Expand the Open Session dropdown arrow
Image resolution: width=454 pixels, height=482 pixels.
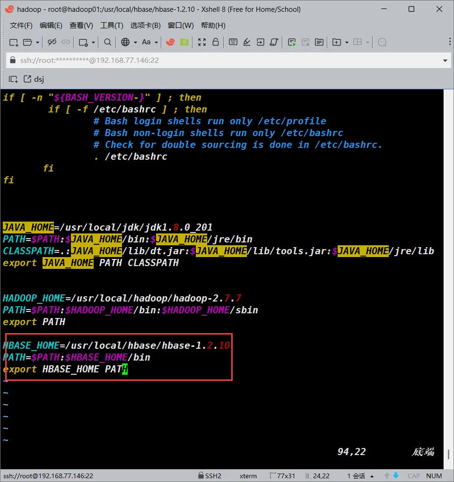click(37, 43)
